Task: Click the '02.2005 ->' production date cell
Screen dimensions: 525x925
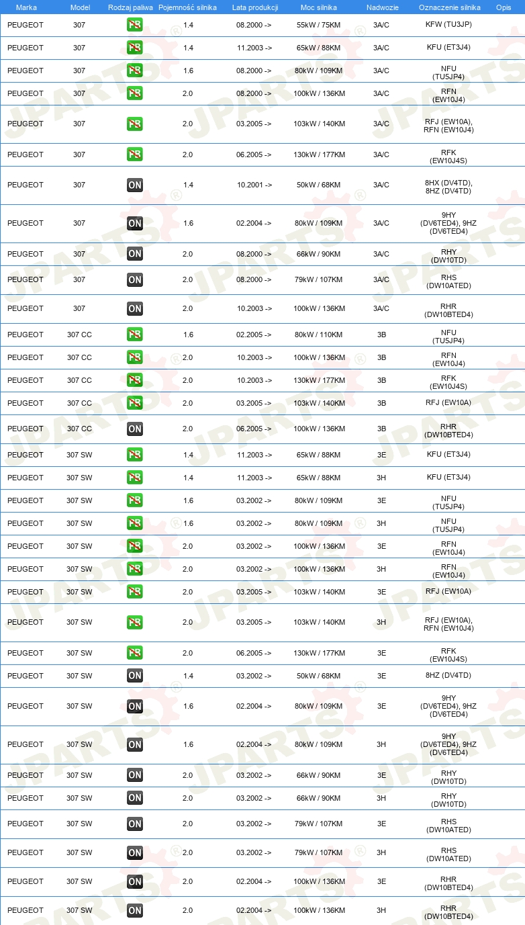Action: (x=254, y=335)
